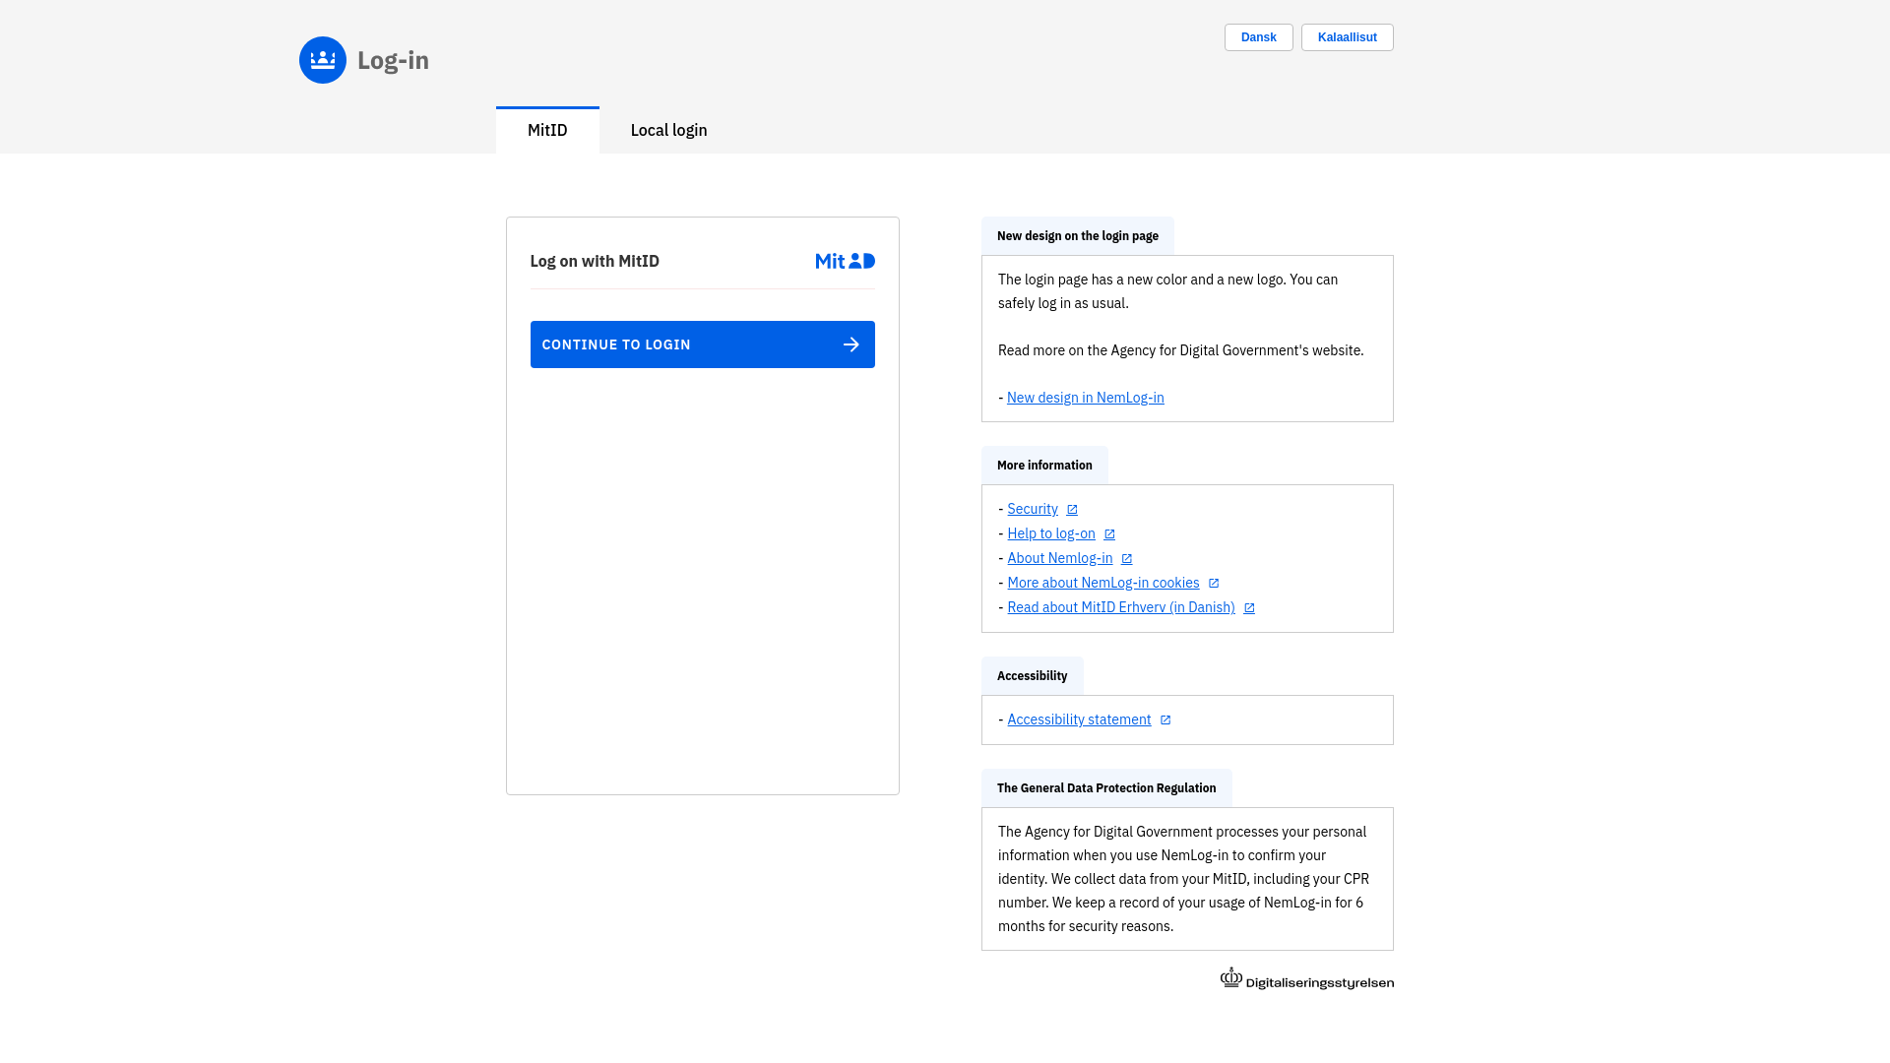The image size is (1890, 1063).
Task: Open the Accessibility statement link
Action: coord(1079,719)
